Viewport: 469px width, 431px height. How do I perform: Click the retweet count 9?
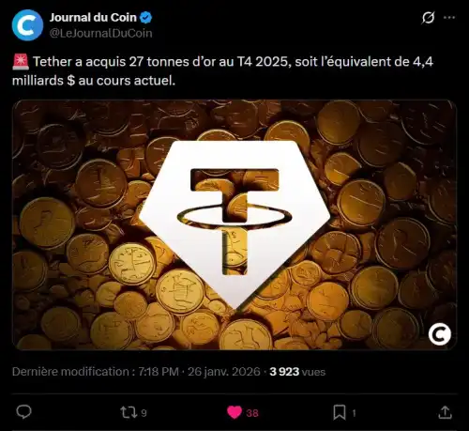(x=144, y=413)
